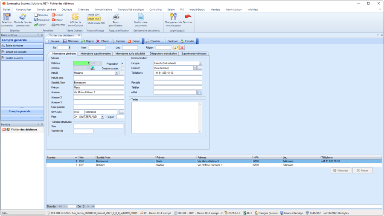The width and height of the screenshot is (384, 216).
Task: Click the magnifier search icon beside Région
Action: pos(176,48)
